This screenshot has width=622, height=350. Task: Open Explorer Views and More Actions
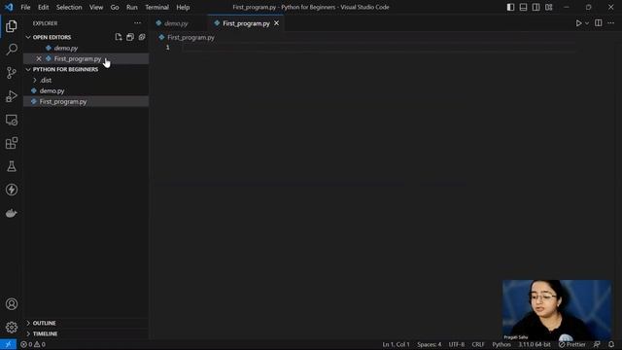pyautogui.click(x=137, y=23)
